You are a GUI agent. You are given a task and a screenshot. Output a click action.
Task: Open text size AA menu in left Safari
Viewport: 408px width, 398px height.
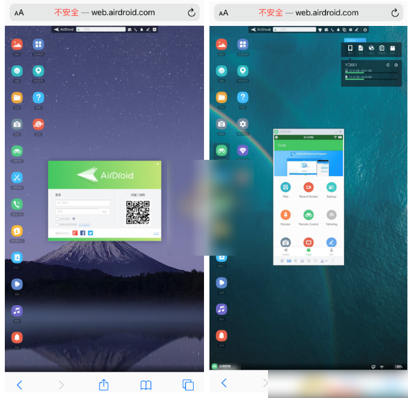19,13
